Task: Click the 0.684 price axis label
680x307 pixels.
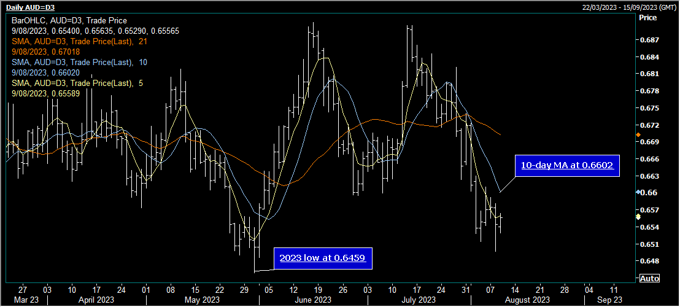Action: click(649, 57)
